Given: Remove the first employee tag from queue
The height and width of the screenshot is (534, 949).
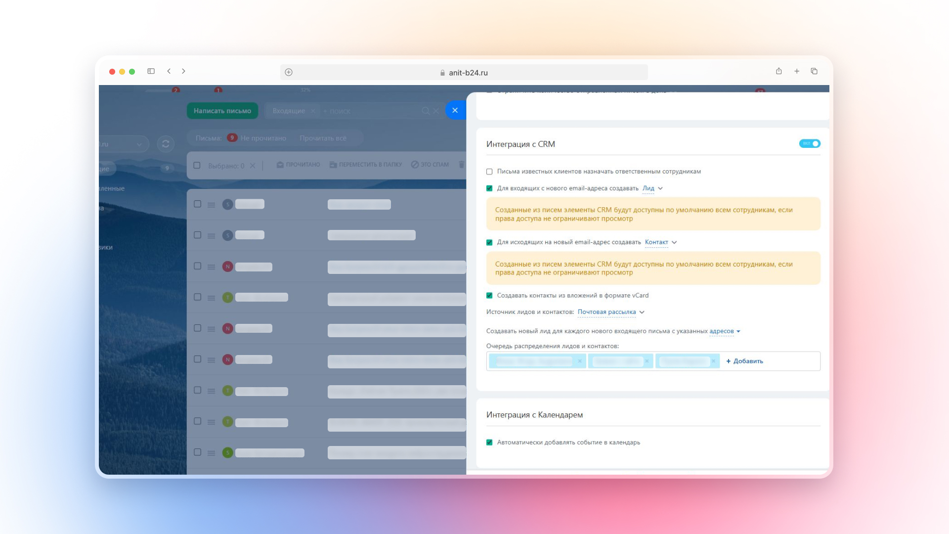Looking at the screenshot, I should pyautogui.click(x=580, y=361).
